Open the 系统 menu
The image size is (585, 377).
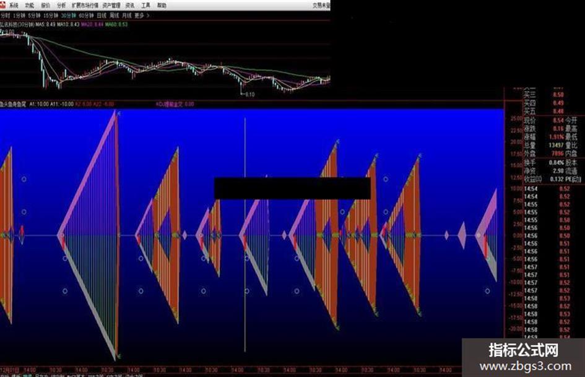coord(14,6)
